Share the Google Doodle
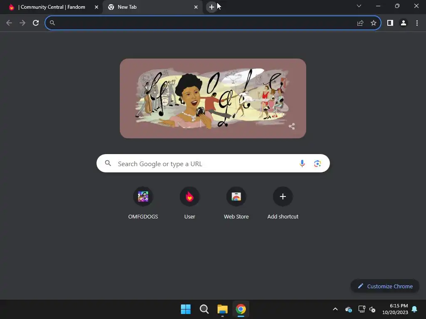 click(x=292, y=126)
